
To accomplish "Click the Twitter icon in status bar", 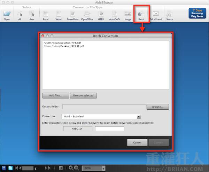I will click(10, 168).
